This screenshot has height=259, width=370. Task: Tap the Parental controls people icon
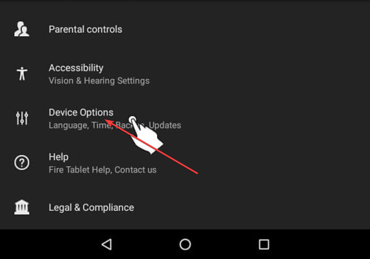pyautogui.click(x=22, y=29)
